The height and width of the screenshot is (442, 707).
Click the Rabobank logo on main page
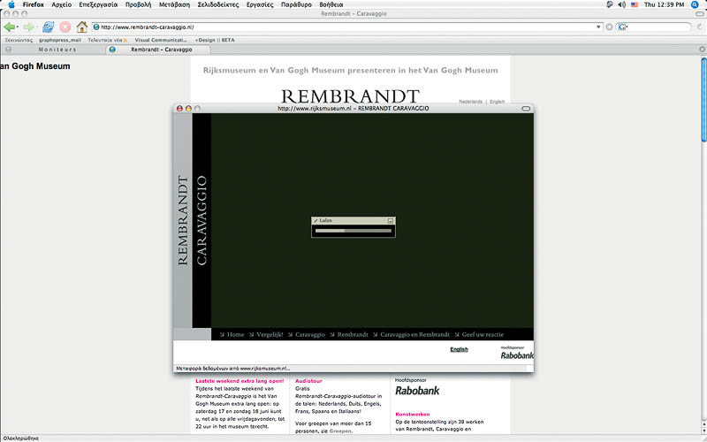(417, 391)
